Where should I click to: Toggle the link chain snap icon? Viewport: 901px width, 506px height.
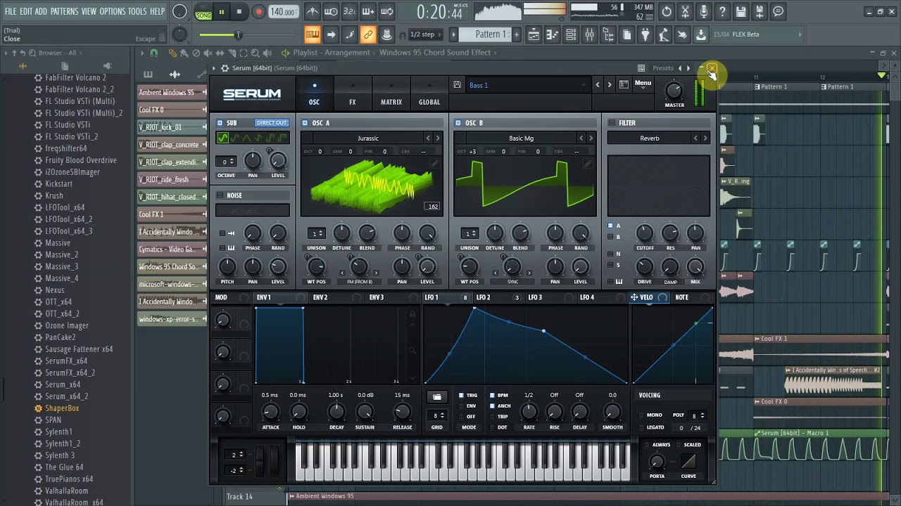tap(367, 34)
